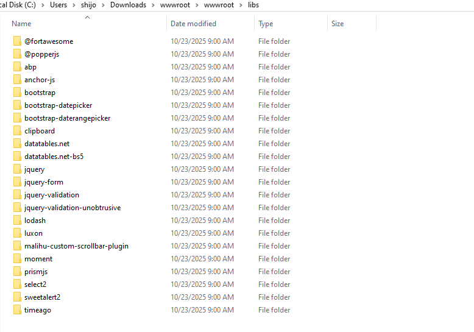Image resolution: width=474 pixels, height=332 pixels.
Task: Click the @fortawesome folder icon
Action: click(x=16, y=41)
